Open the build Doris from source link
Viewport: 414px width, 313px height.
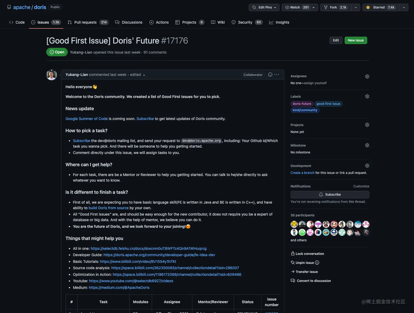[x=108, y=208]
